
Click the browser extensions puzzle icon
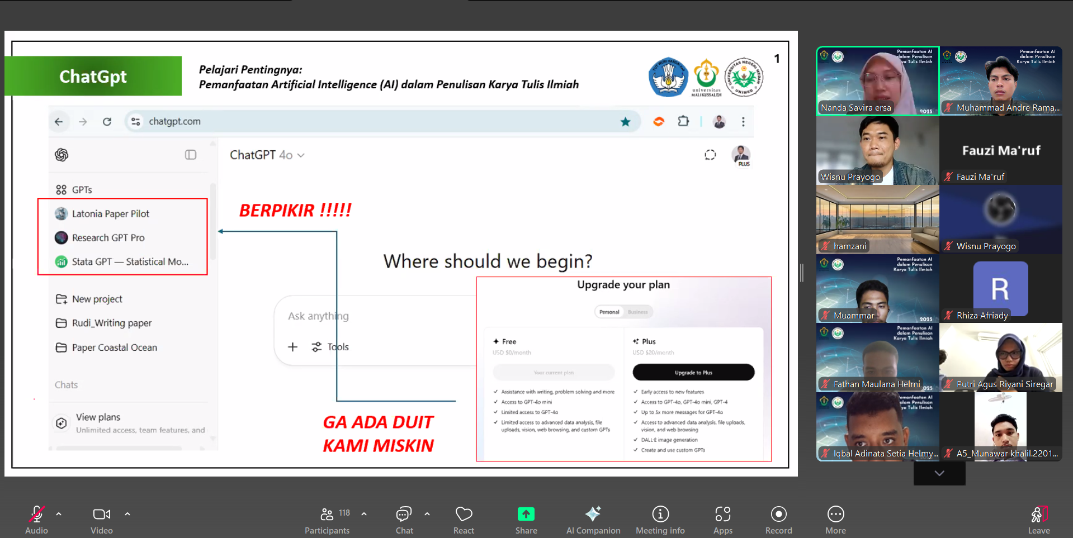pyautogui.click(x=683, y=121)
